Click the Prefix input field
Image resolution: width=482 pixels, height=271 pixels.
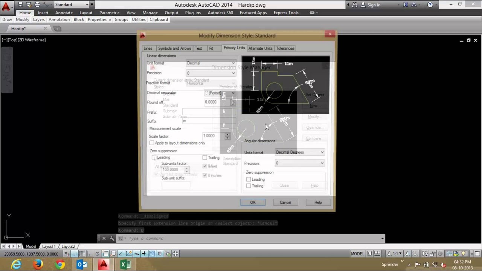pyautogui.click(x=209, y=112)
